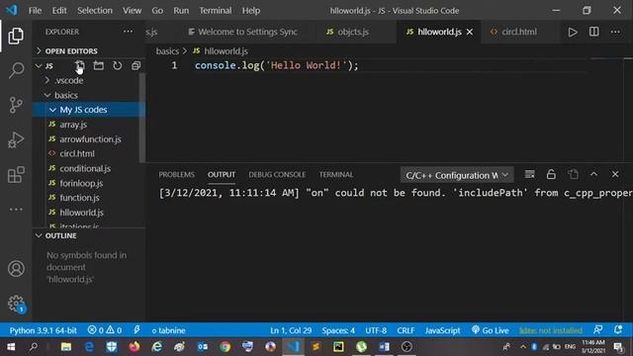Place cursor in console.log code line
The width and height of the screenshot is (633, 356).
tap(277, 65)
